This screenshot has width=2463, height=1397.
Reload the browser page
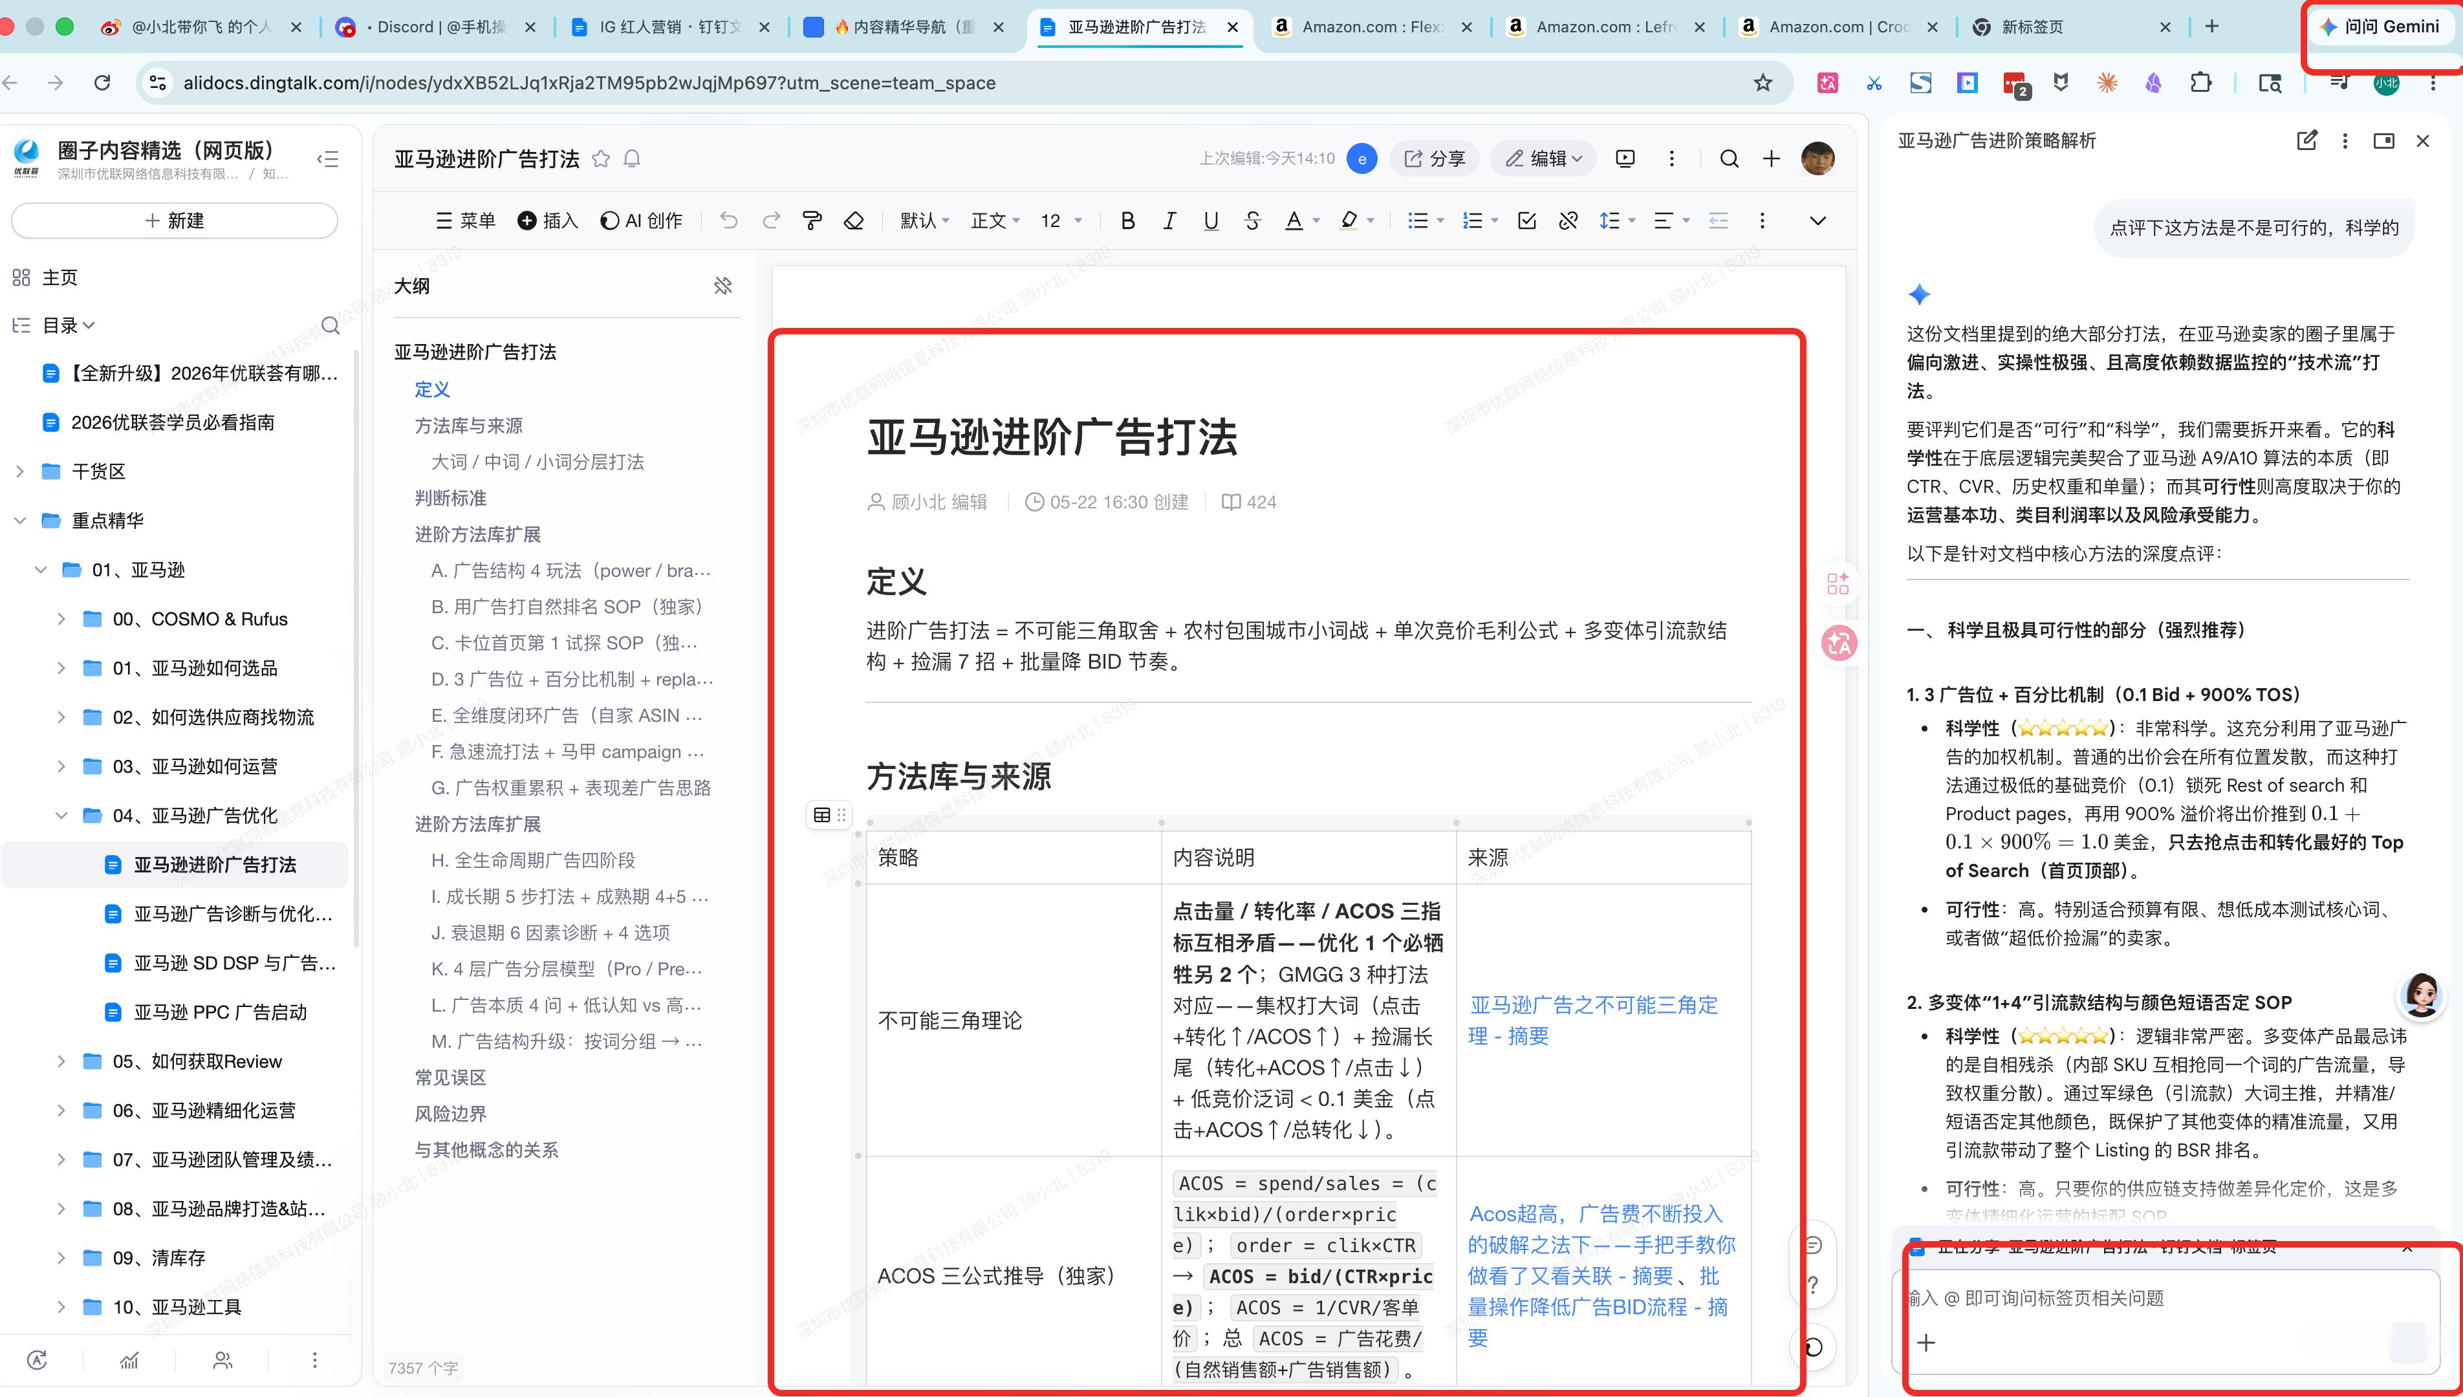pos(102,83)
